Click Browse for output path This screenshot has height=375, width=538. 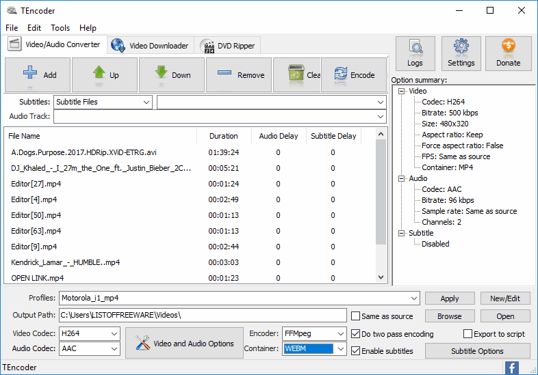450,316
